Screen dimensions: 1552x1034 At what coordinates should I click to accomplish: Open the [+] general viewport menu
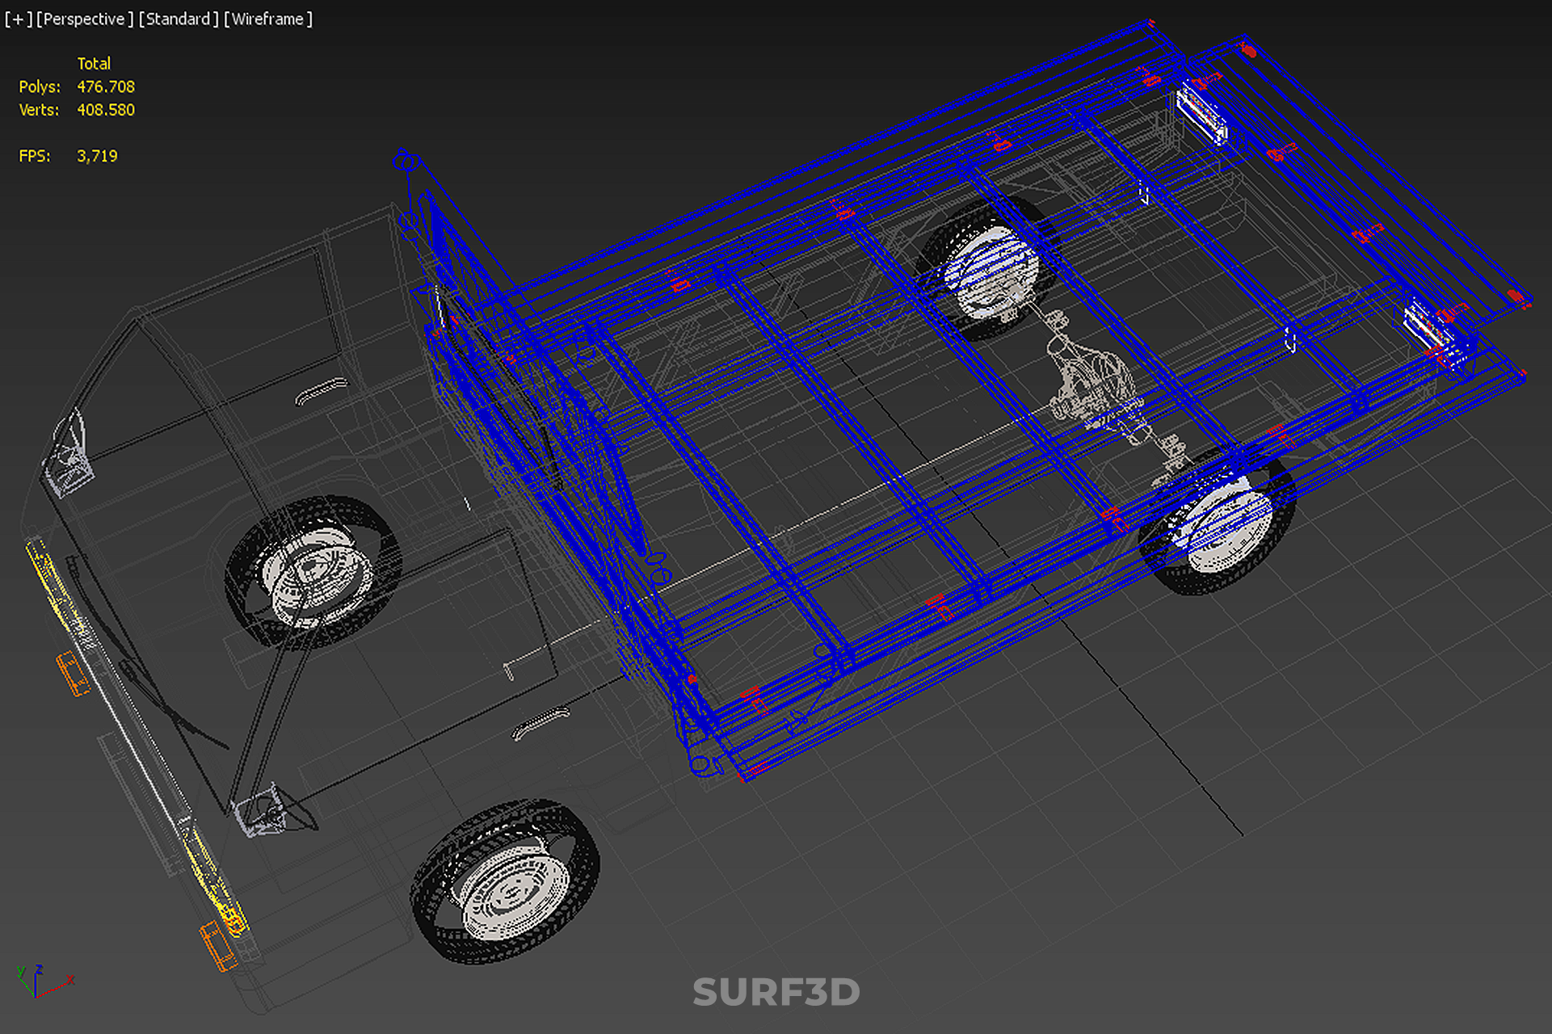pyautogui.click(x=18, y=19)
